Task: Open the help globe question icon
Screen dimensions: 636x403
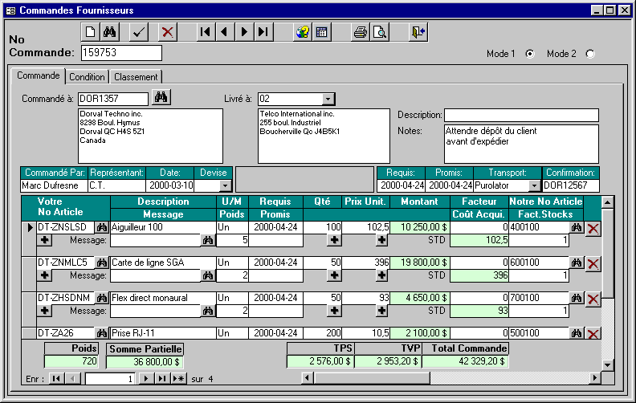Action: pos(302,31)
